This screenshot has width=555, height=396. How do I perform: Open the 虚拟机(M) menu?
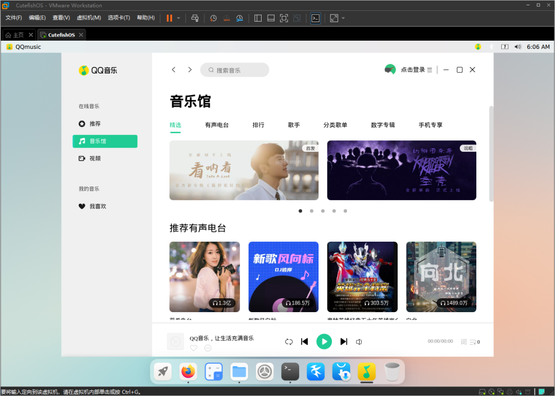click(88, 18)
